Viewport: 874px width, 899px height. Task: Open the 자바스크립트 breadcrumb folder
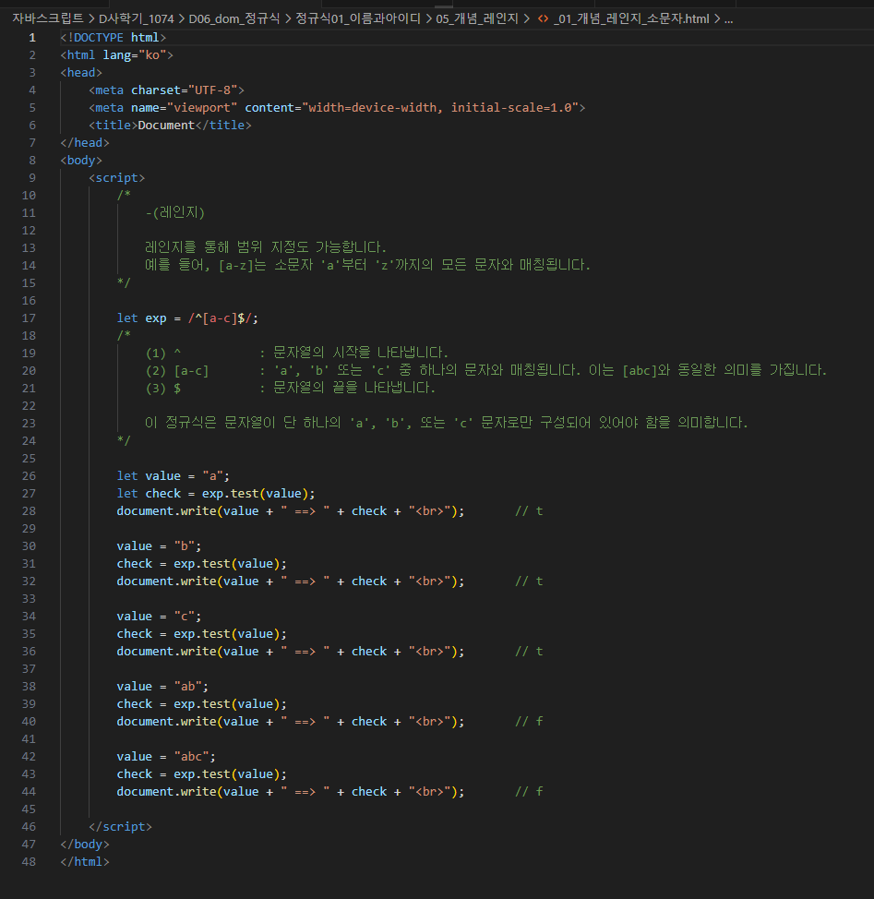48,18
